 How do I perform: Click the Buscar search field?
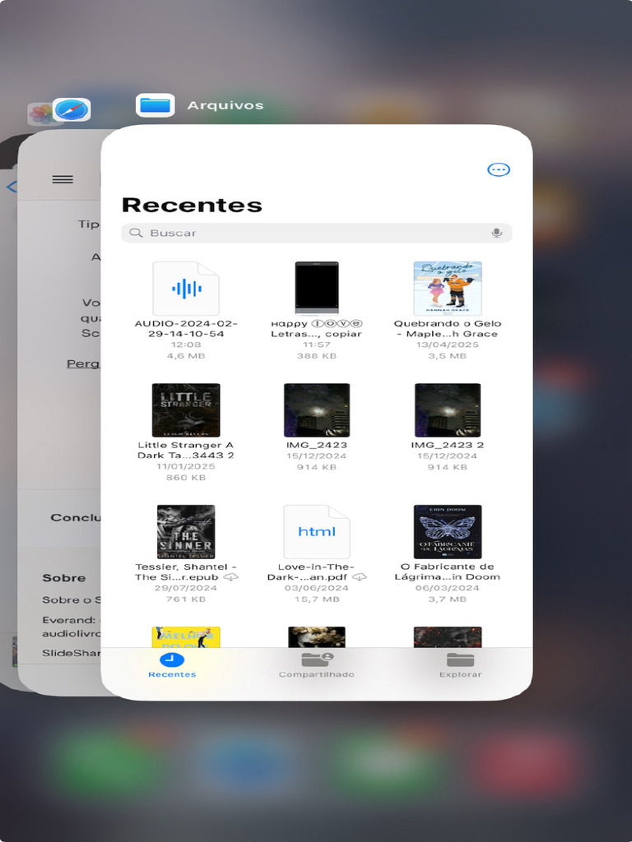313,233
